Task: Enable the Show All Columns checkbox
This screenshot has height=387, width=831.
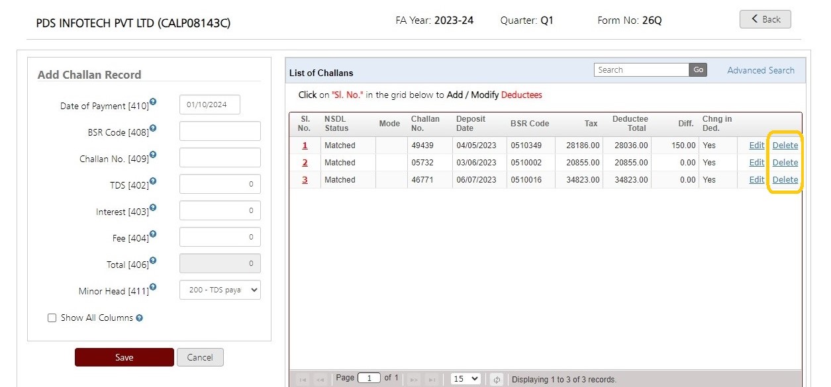Action: point(52,318)
